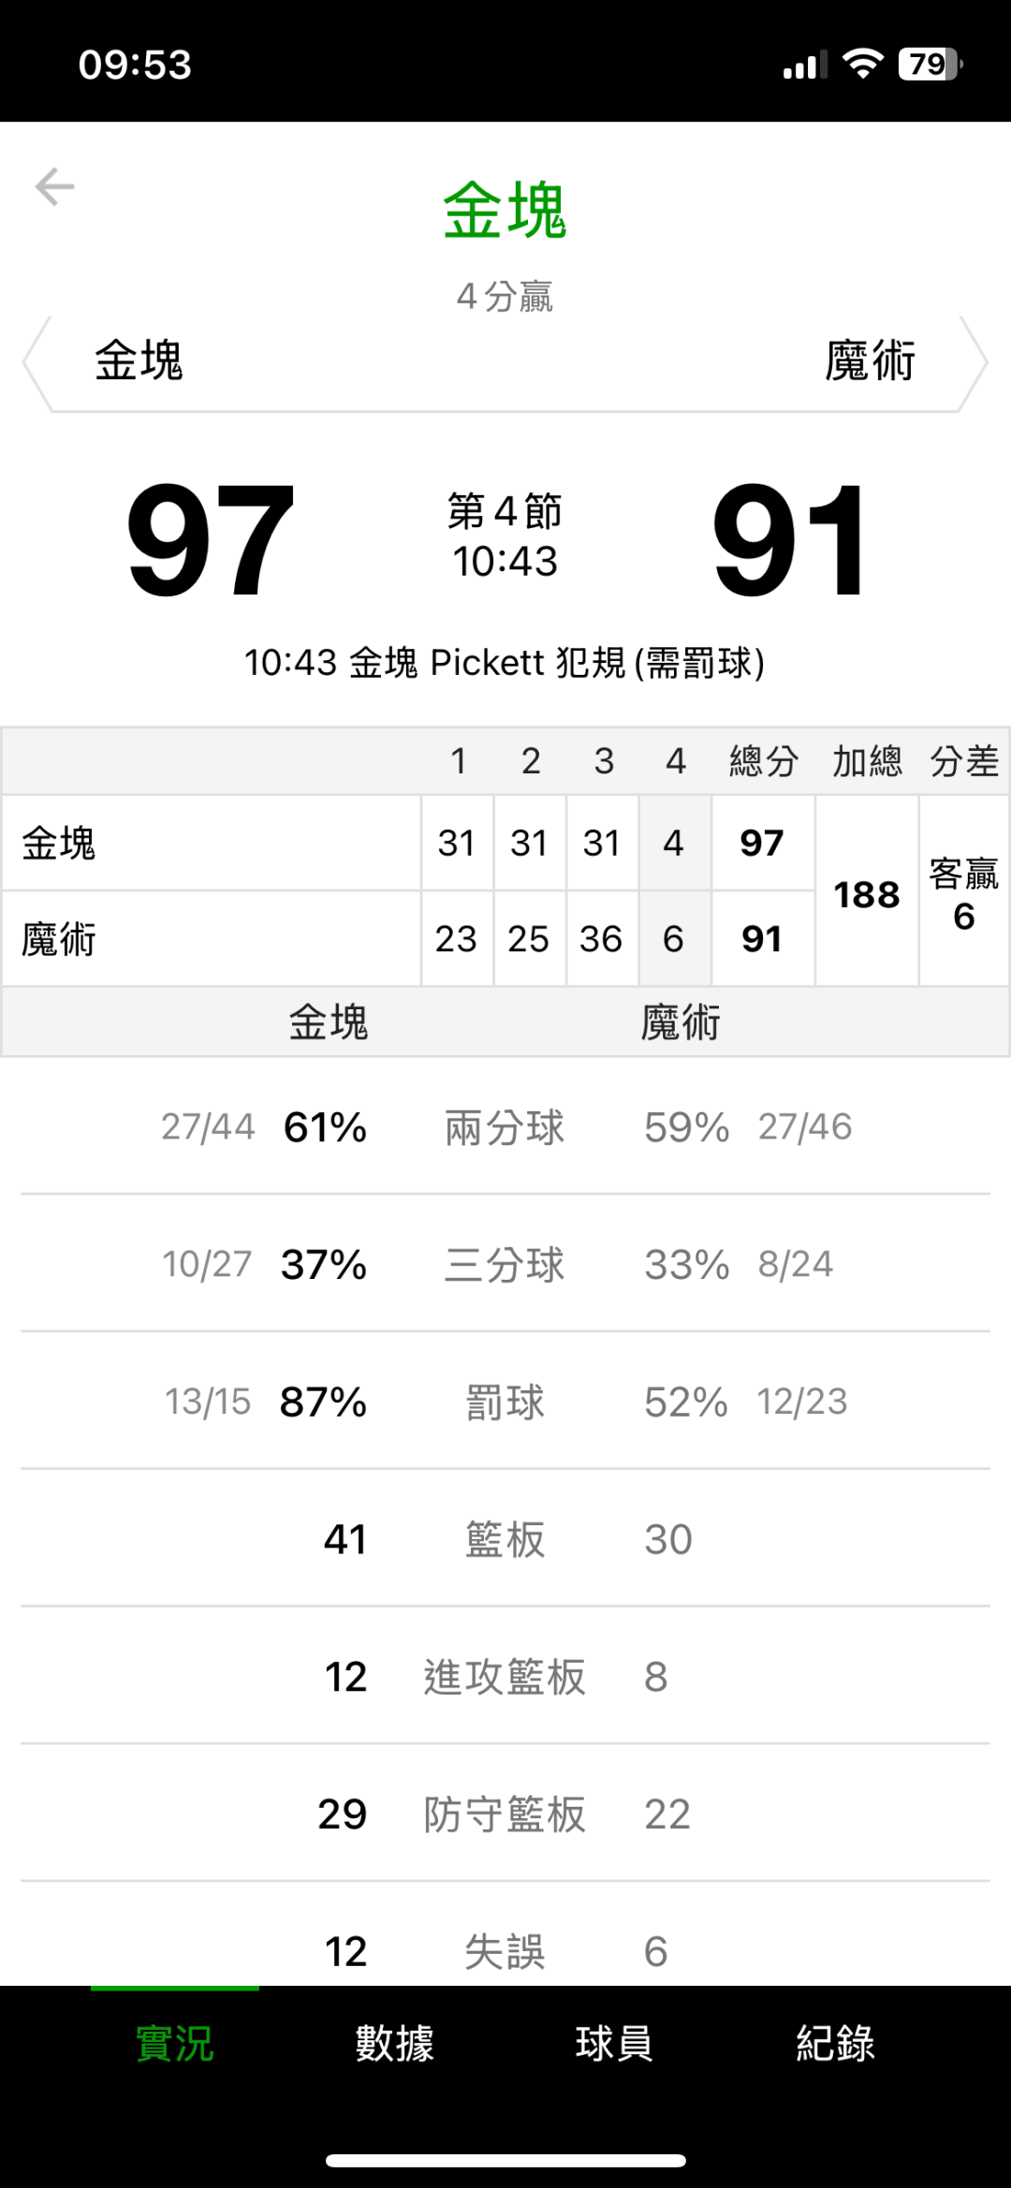Open the 球員 tab

614,2043
